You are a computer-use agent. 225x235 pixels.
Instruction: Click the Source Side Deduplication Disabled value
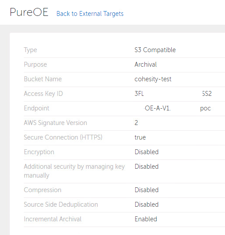click(x=147, y=205)
